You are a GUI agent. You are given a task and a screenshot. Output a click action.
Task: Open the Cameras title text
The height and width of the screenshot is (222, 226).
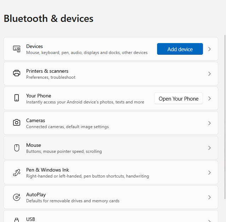36,120
